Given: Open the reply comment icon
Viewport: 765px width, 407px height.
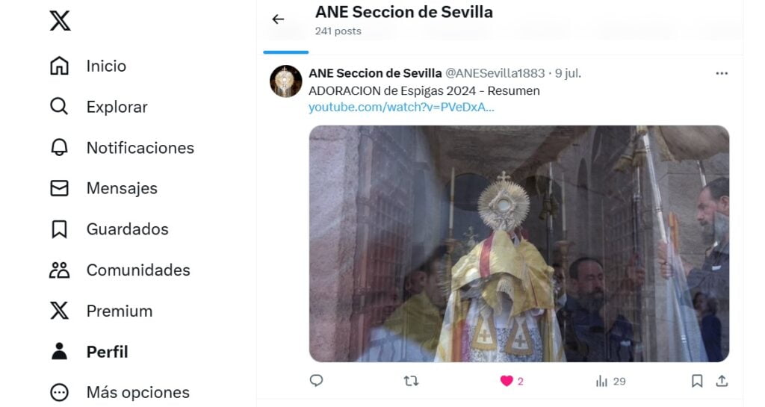Looking at the screenshot, I should pyautogui.click(x=316, y=381).
